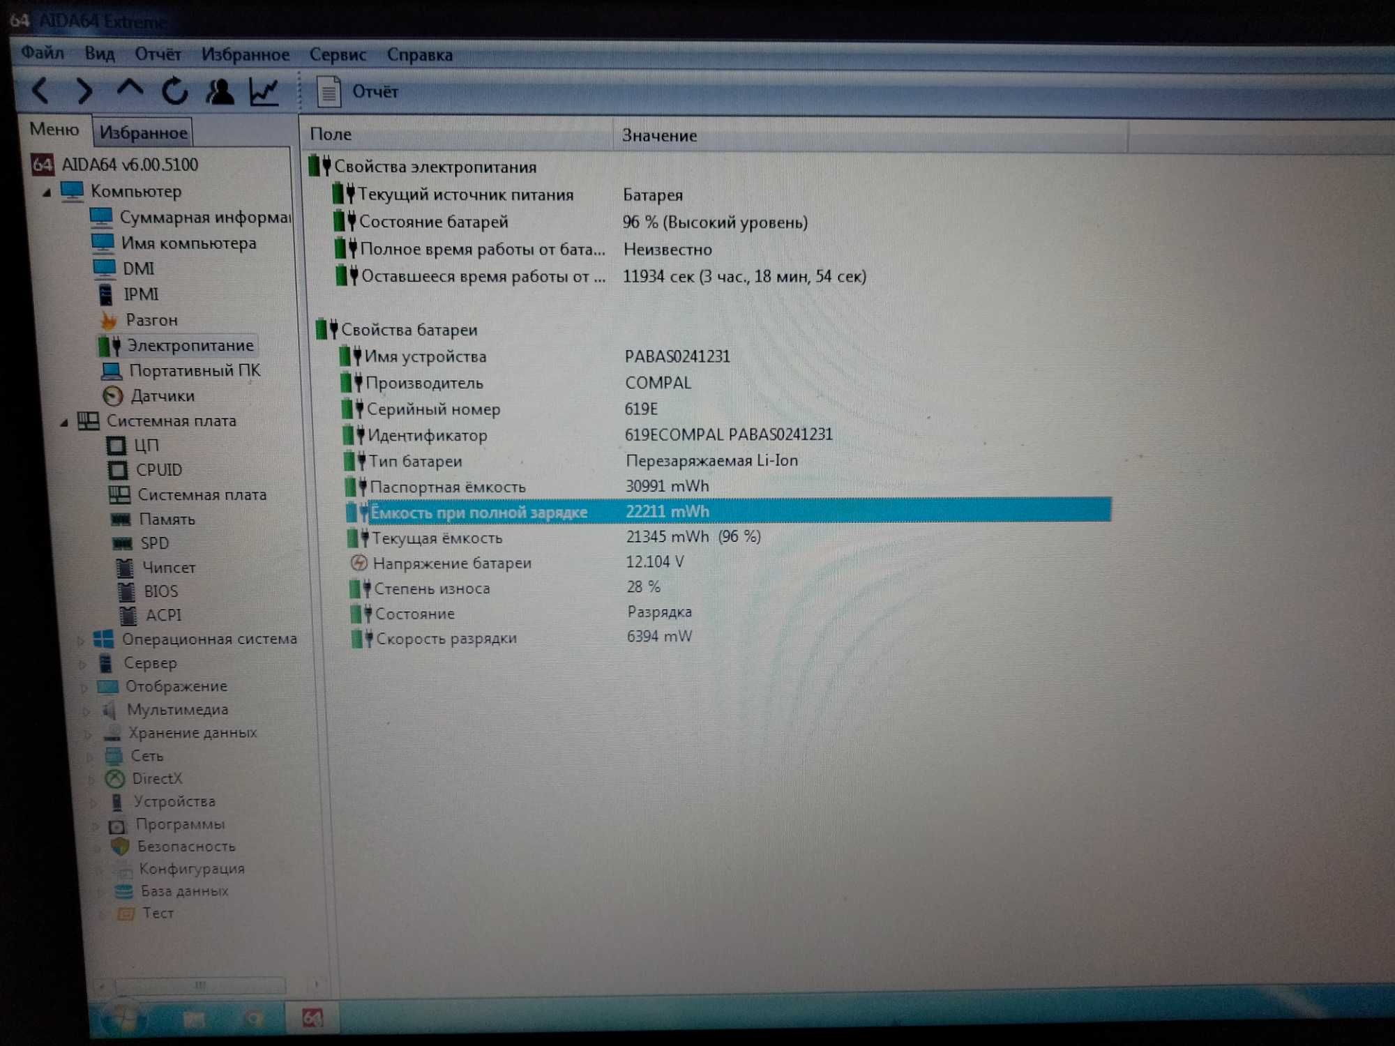
Task: Click the DirectX Xbox icon
Action: (115, 779)
